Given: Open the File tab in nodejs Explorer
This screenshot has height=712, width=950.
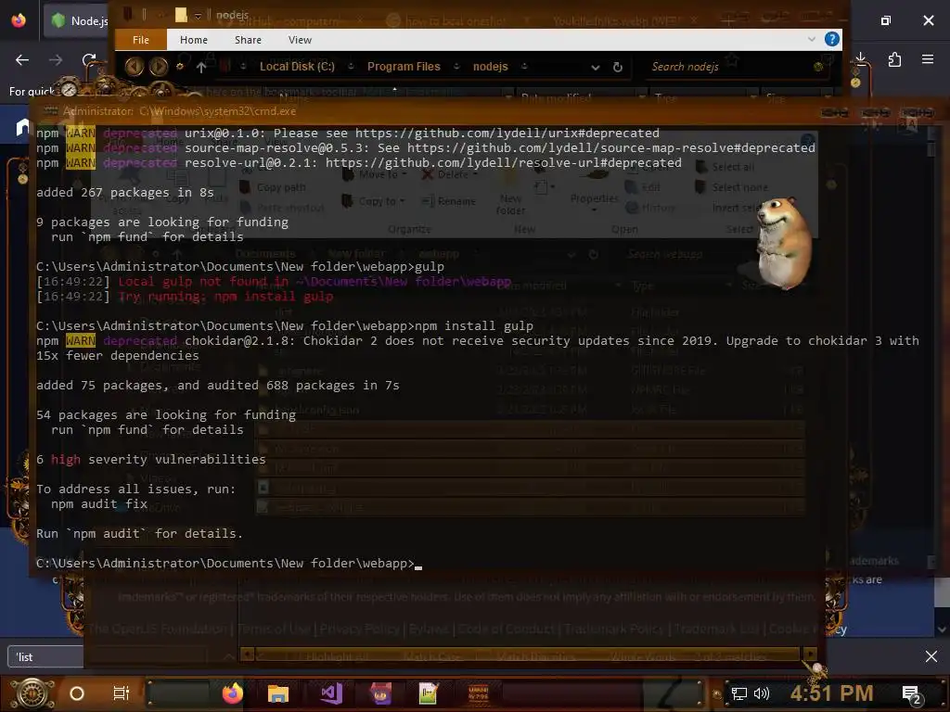Looking at the screenshot, I should point(141,40).
